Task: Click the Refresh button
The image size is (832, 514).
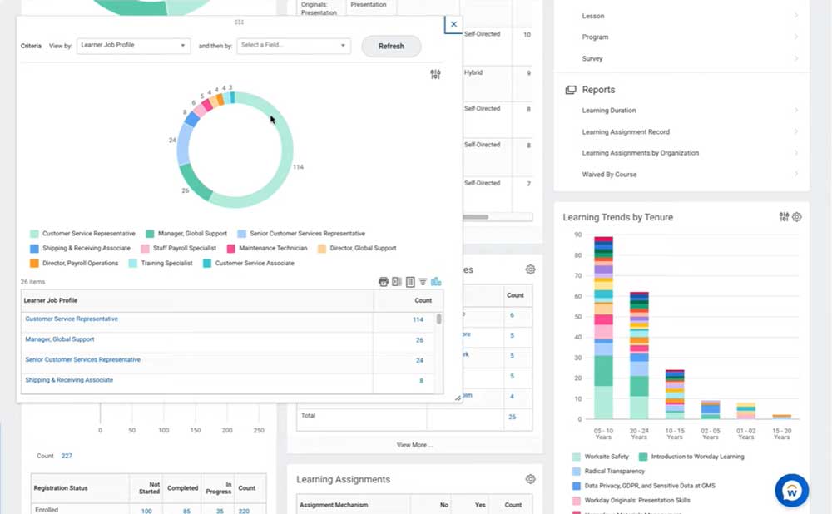Action: tap(392, 46)
